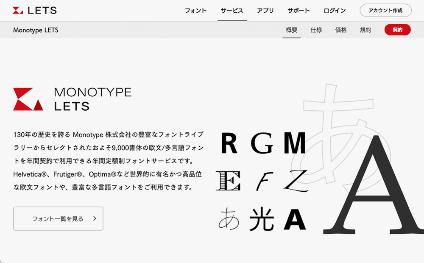
Task: Open the サポート menu
Action: (298, 10)
